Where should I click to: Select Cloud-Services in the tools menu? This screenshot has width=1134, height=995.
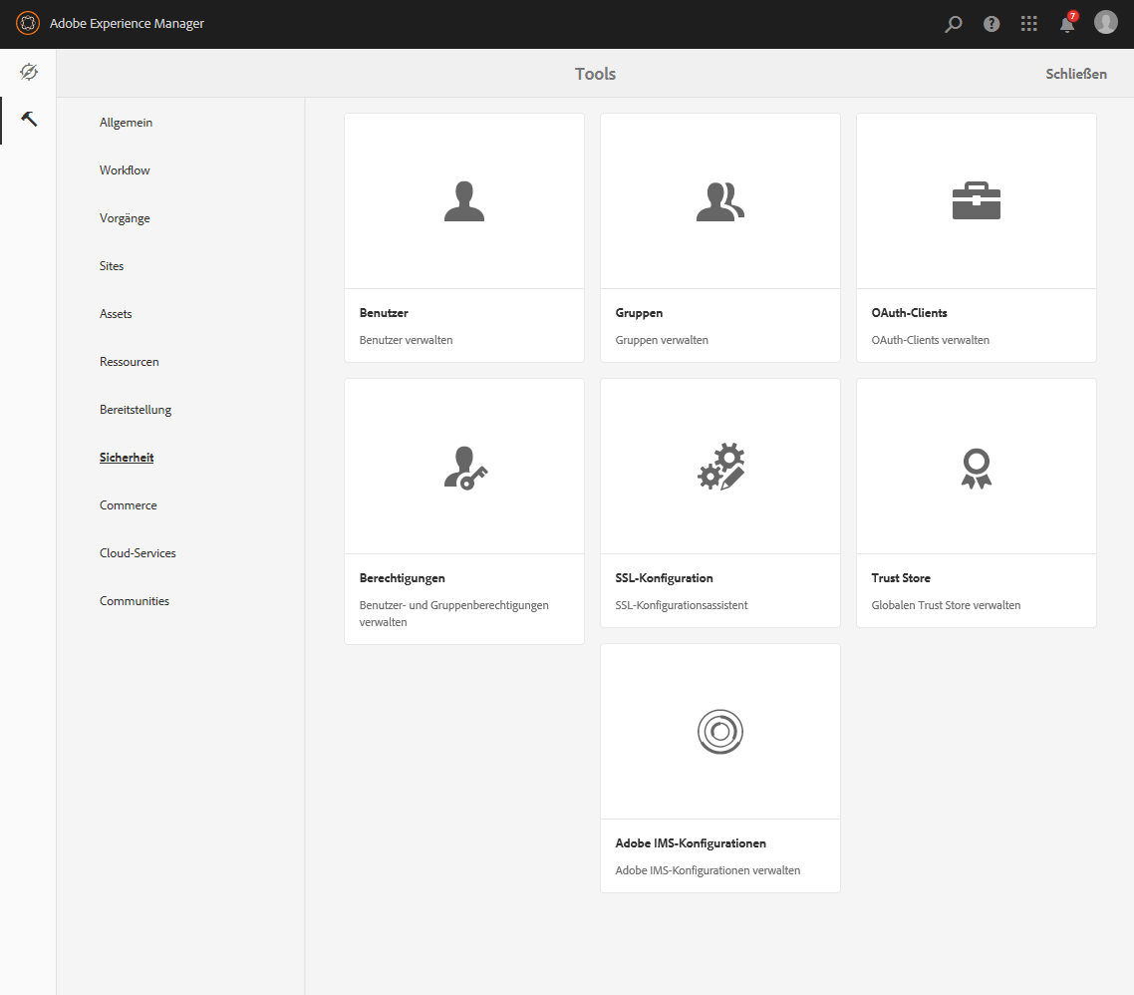(138, 553)
